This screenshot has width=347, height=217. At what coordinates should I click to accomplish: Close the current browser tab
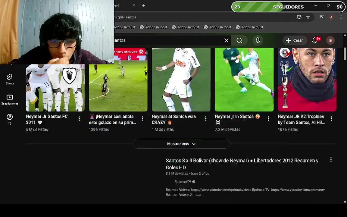point(134,5)
